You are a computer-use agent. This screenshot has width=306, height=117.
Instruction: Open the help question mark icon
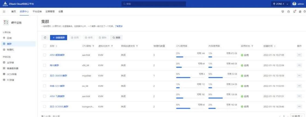pyautogui.click(x=304, y=11)
